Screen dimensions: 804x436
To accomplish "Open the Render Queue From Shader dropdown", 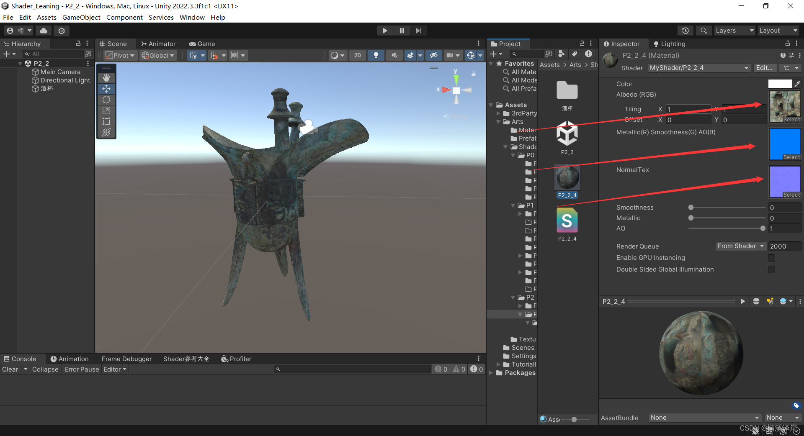I will click(741, 246).
